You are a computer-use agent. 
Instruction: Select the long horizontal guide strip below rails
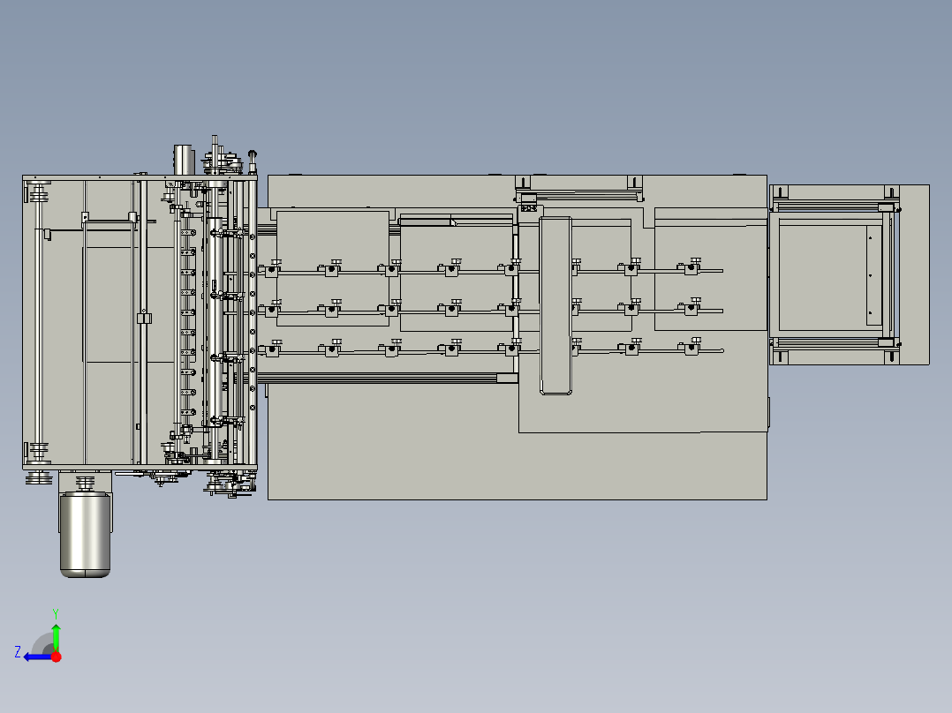point(388,378)
